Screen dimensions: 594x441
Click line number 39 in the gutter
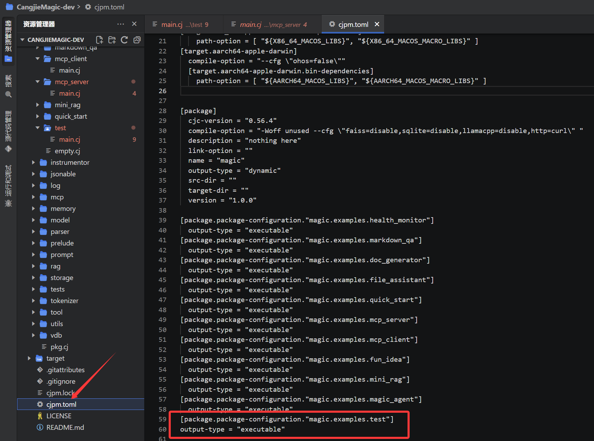pyautogui.click(x=163, y=220)
